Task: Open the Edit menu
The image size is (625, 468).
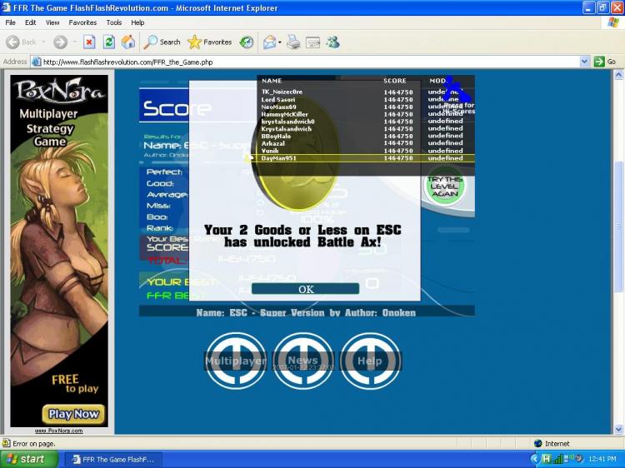Action: 30,22
